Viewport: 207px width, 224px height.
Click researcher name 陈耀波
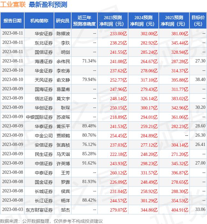(63, 34)
